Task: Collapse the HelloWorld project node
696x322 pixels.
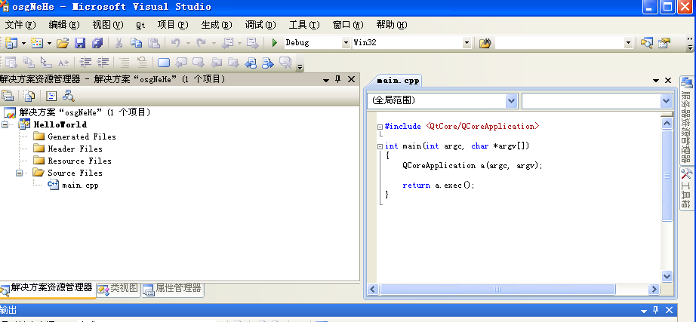Action: (x=5, y=124)
